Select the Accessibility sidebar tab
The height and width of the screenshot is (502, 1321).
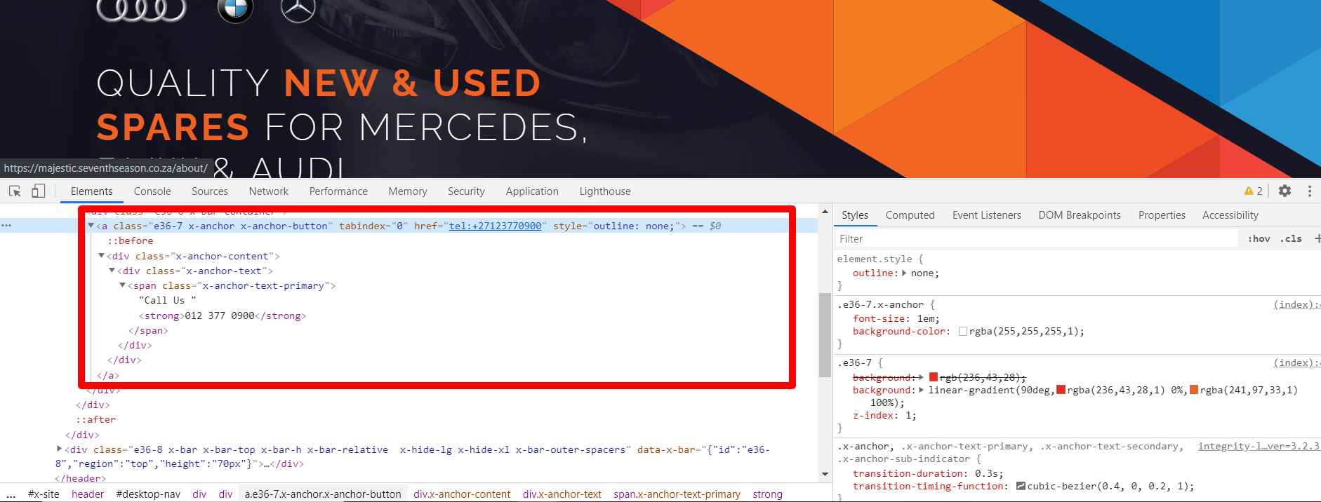(1230, 215)
